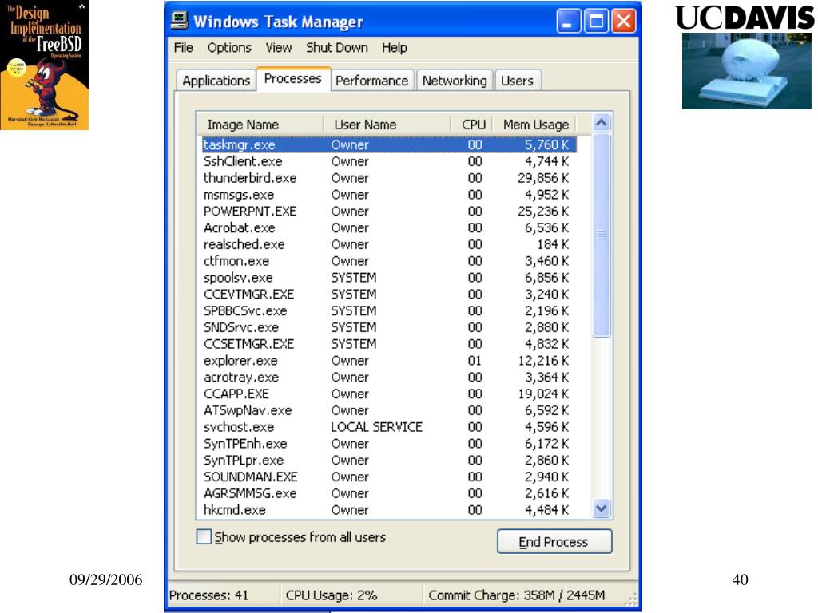Sort by Mem Usage column header
Image resolution: width=818 pixels, height=613 pixels.
coord(535,125)
